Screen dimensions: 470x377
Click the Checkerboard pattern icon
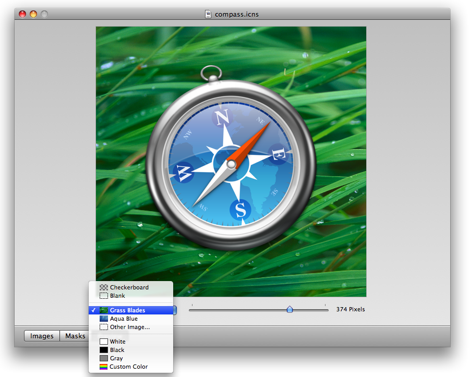click(104, 287)
